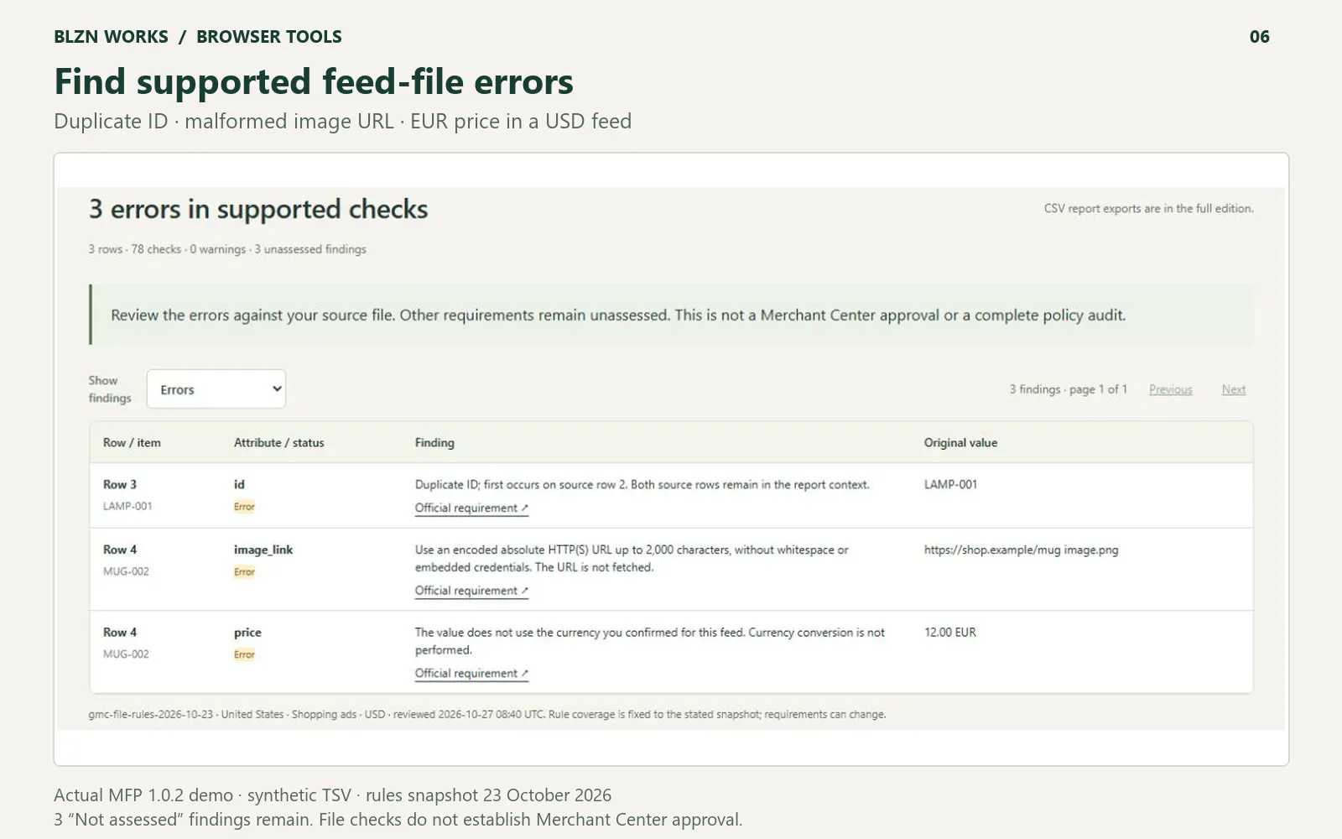The image size is (1342, 839).
Task: Click the Attribute / status column header
Action: click(278, 443)
